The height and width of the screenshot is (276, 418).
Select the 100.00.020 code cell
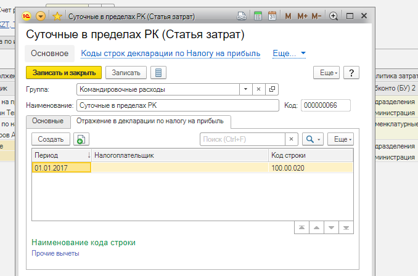[311, 168]
